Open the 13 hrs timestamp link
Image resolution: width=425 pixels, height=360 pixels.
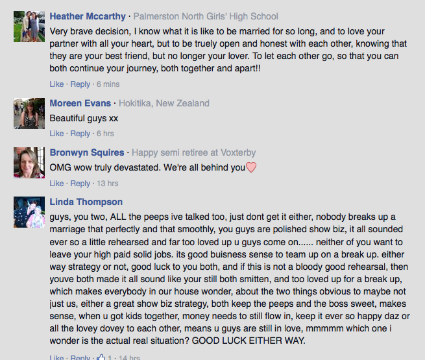(107, 184)
